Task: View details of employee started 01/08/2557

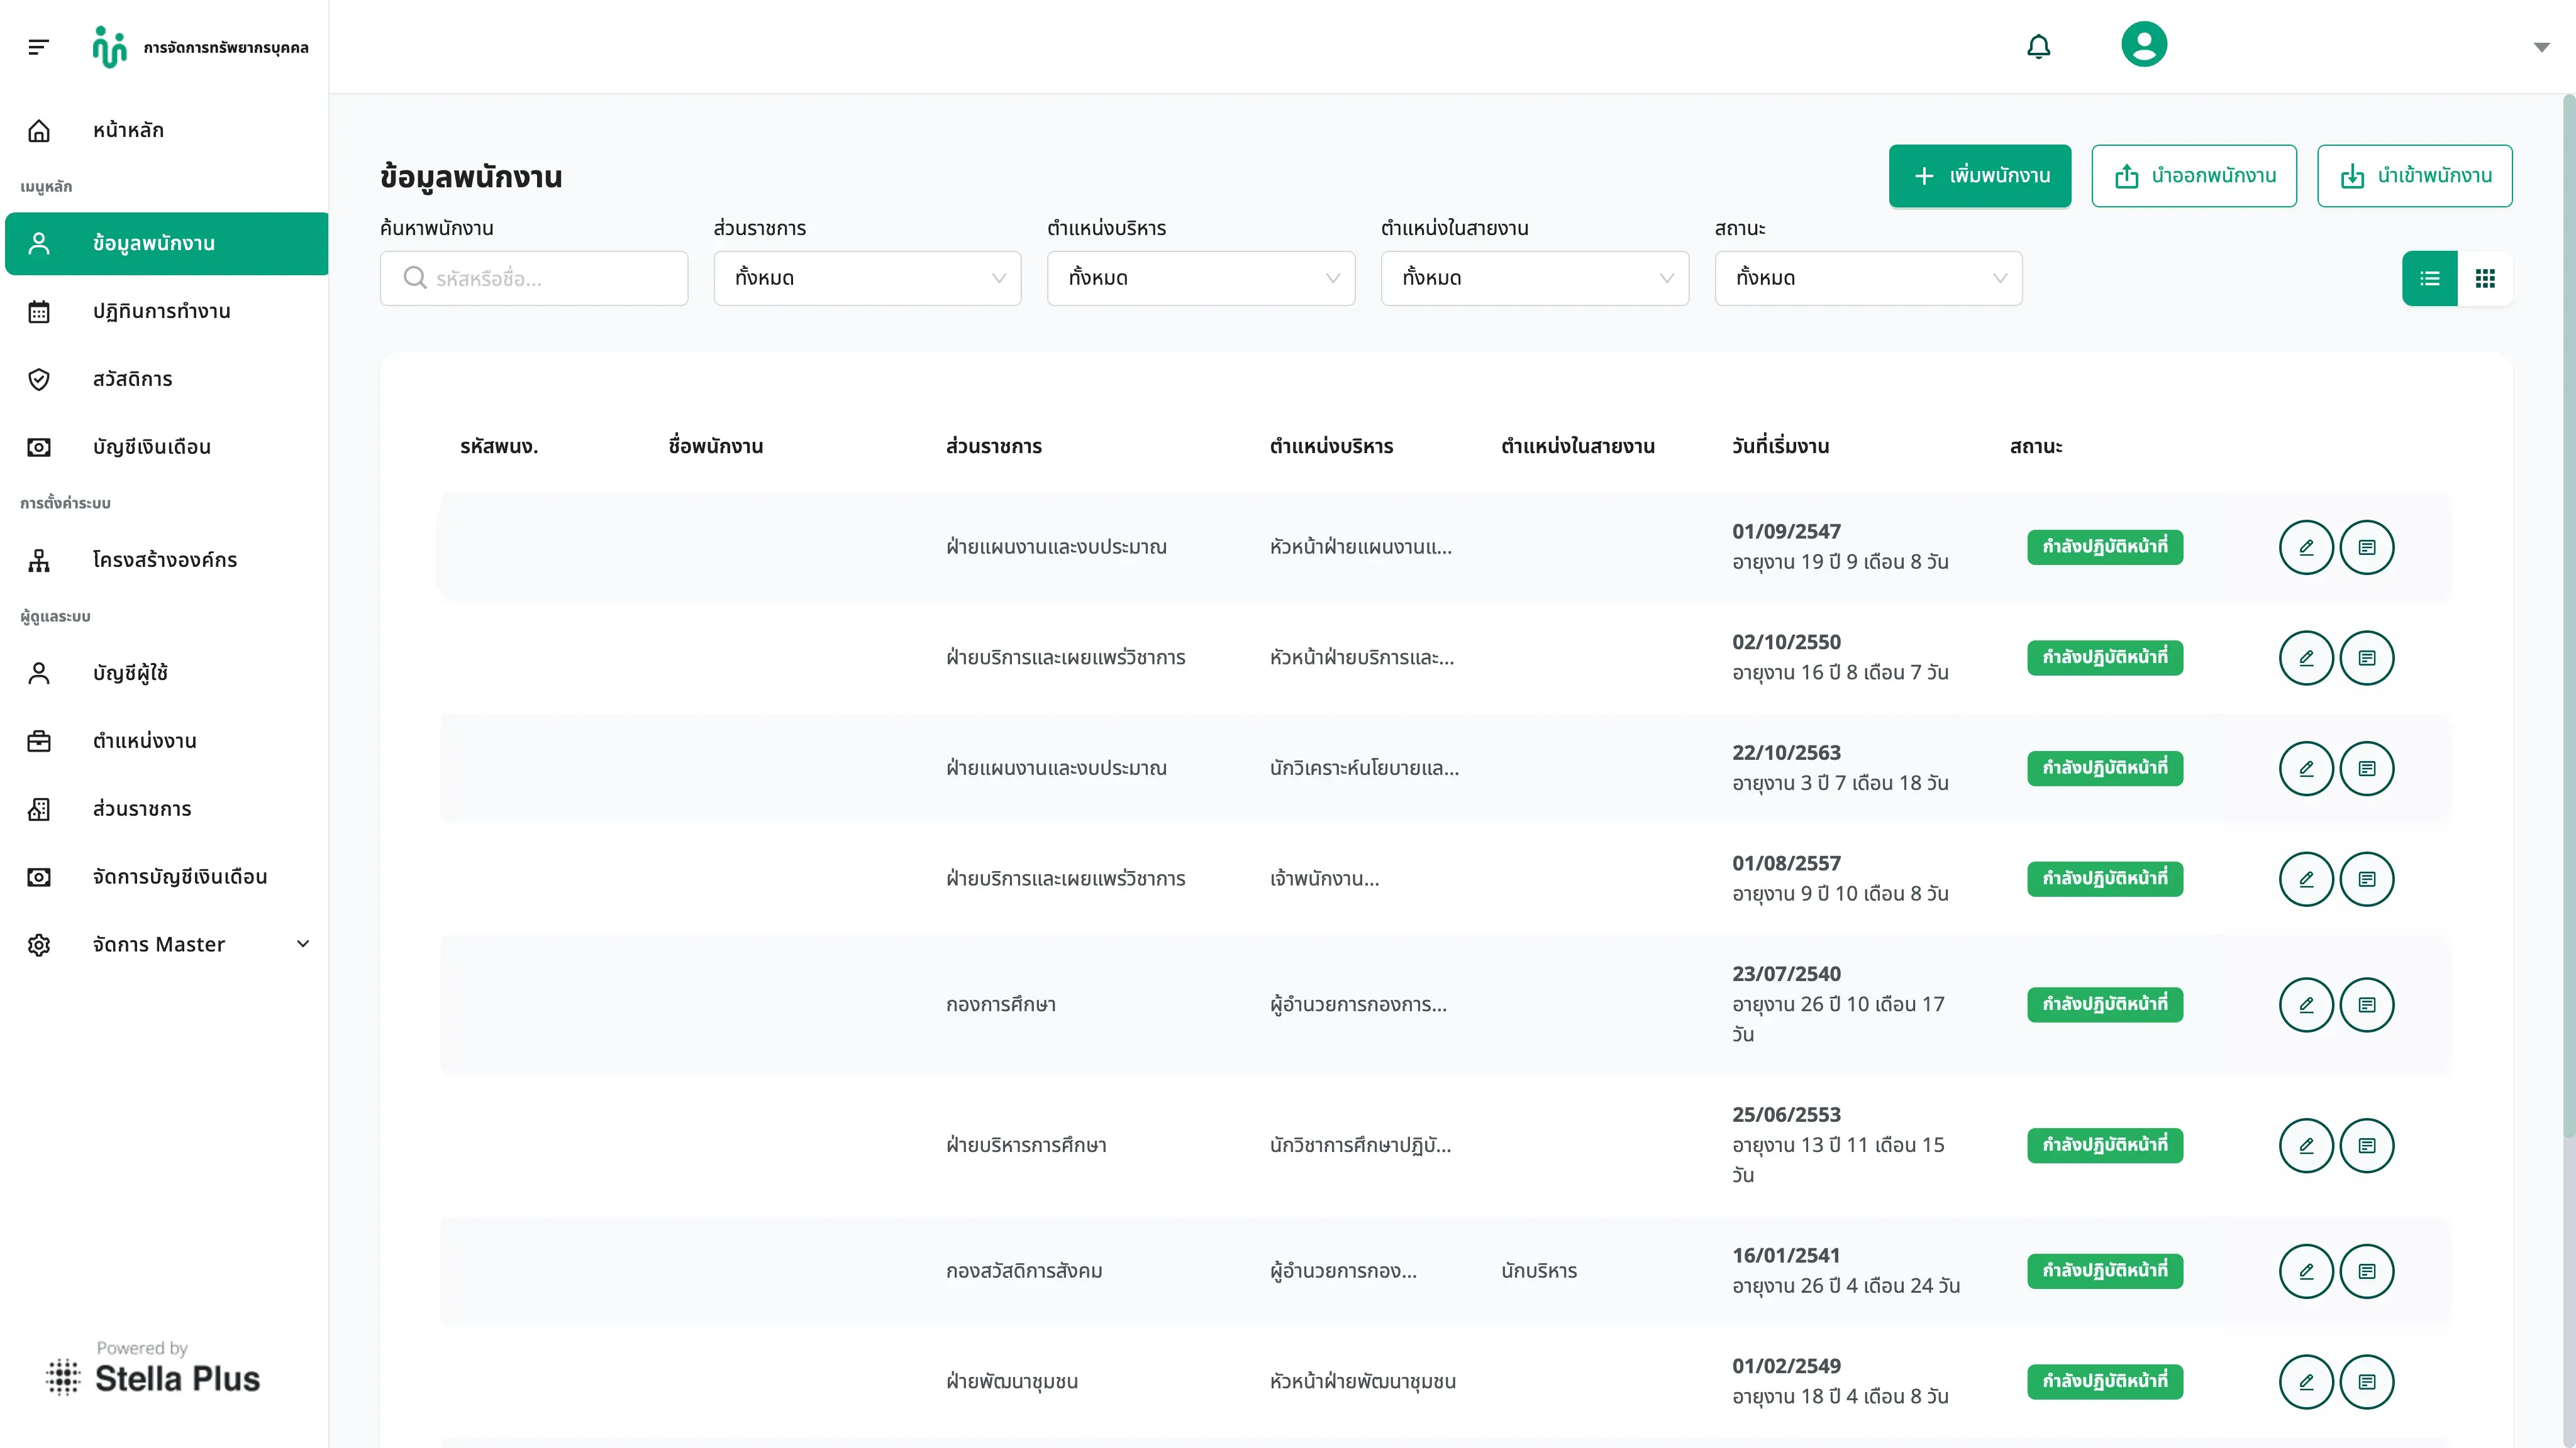Action: coord(2367,879)
